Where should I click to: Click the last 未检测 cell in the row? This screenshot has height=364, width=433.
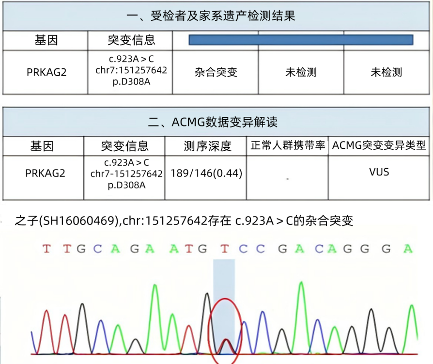click(387, 72)
